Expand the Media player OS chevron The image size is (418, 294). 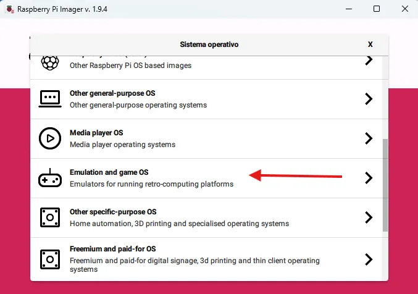[369, 138]
